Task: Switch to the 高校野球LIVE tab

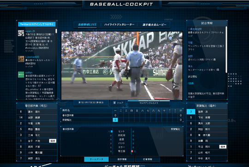Action: (x=87, y=25)
